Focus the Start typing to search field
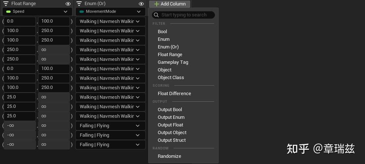 pyautogui.click(x=186, y=15)
